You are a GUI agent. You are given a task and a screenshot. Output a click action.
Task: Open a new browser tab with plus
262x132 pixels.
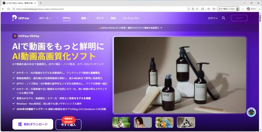click(x=41, y=3)
